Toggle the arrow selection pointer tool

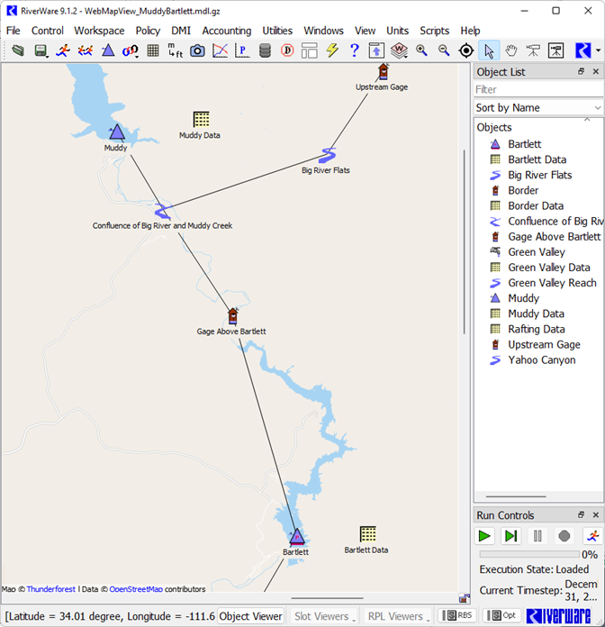489,51
